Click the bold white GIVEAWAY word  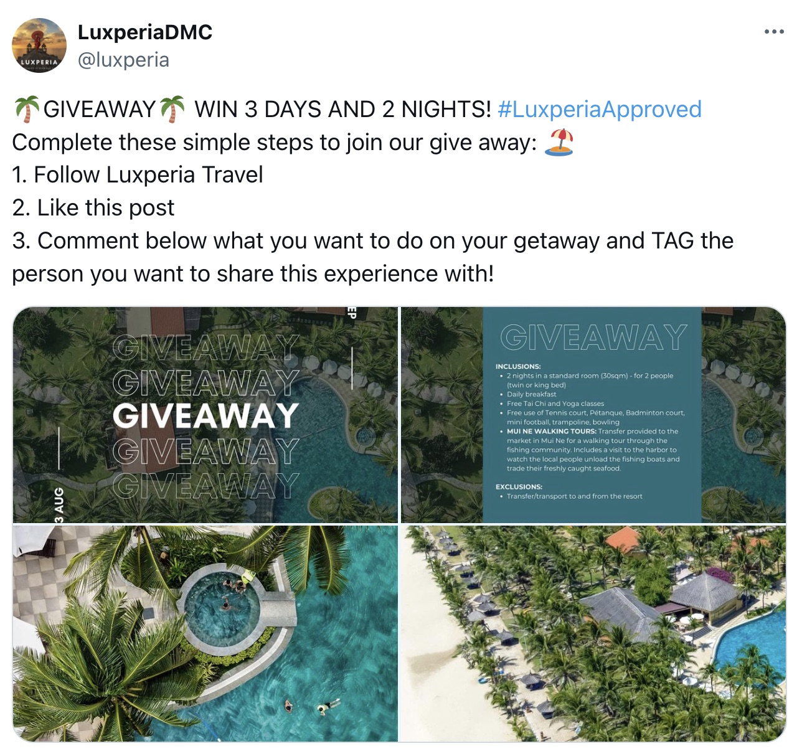(x=206, y=416)
